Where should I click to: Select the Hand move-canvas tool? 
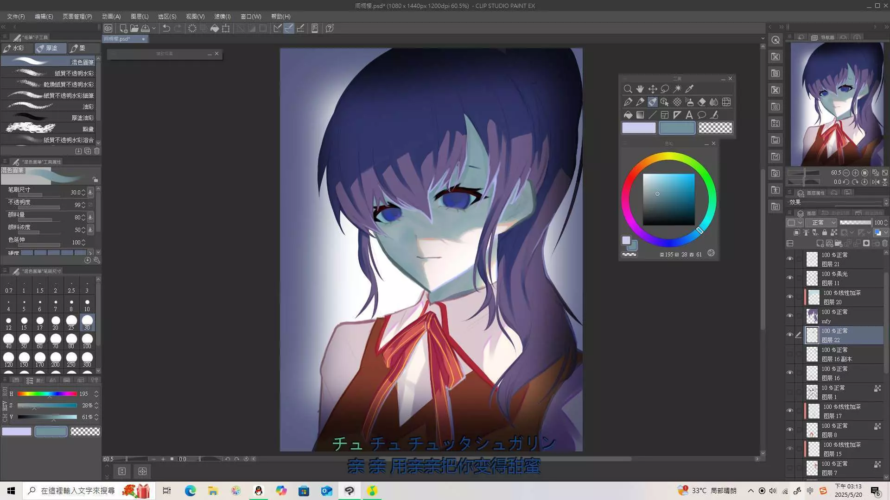[x=640, y=88]
